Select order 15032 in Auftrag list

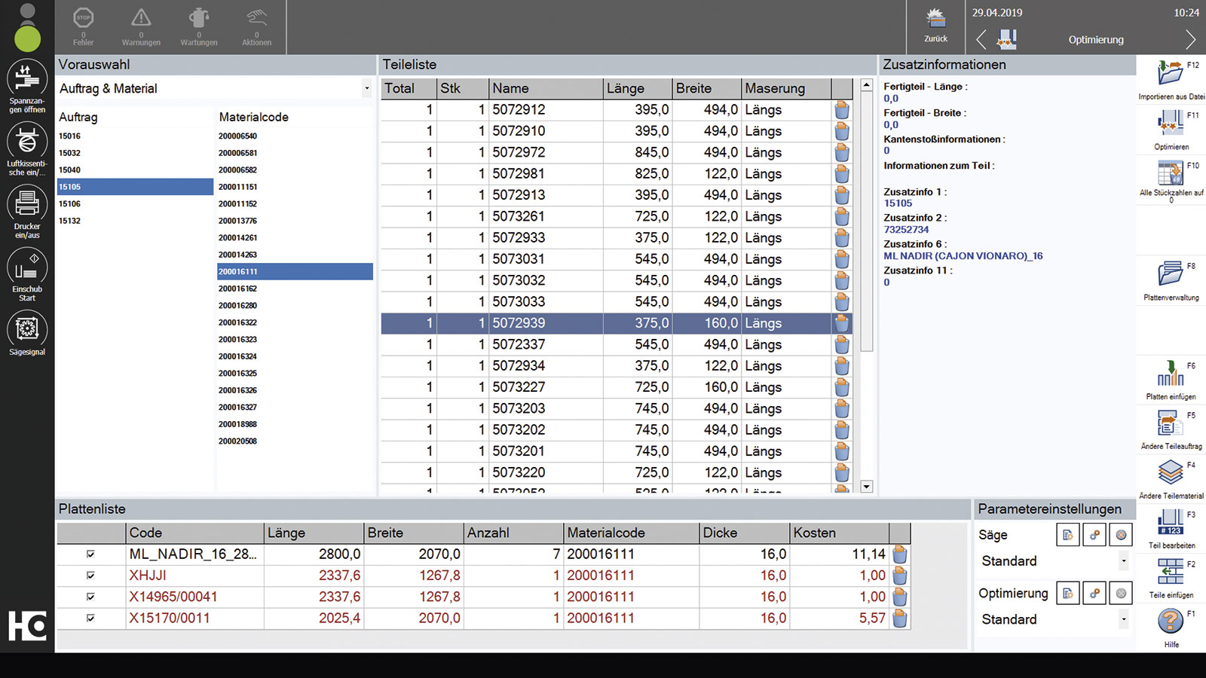(70, 153)
